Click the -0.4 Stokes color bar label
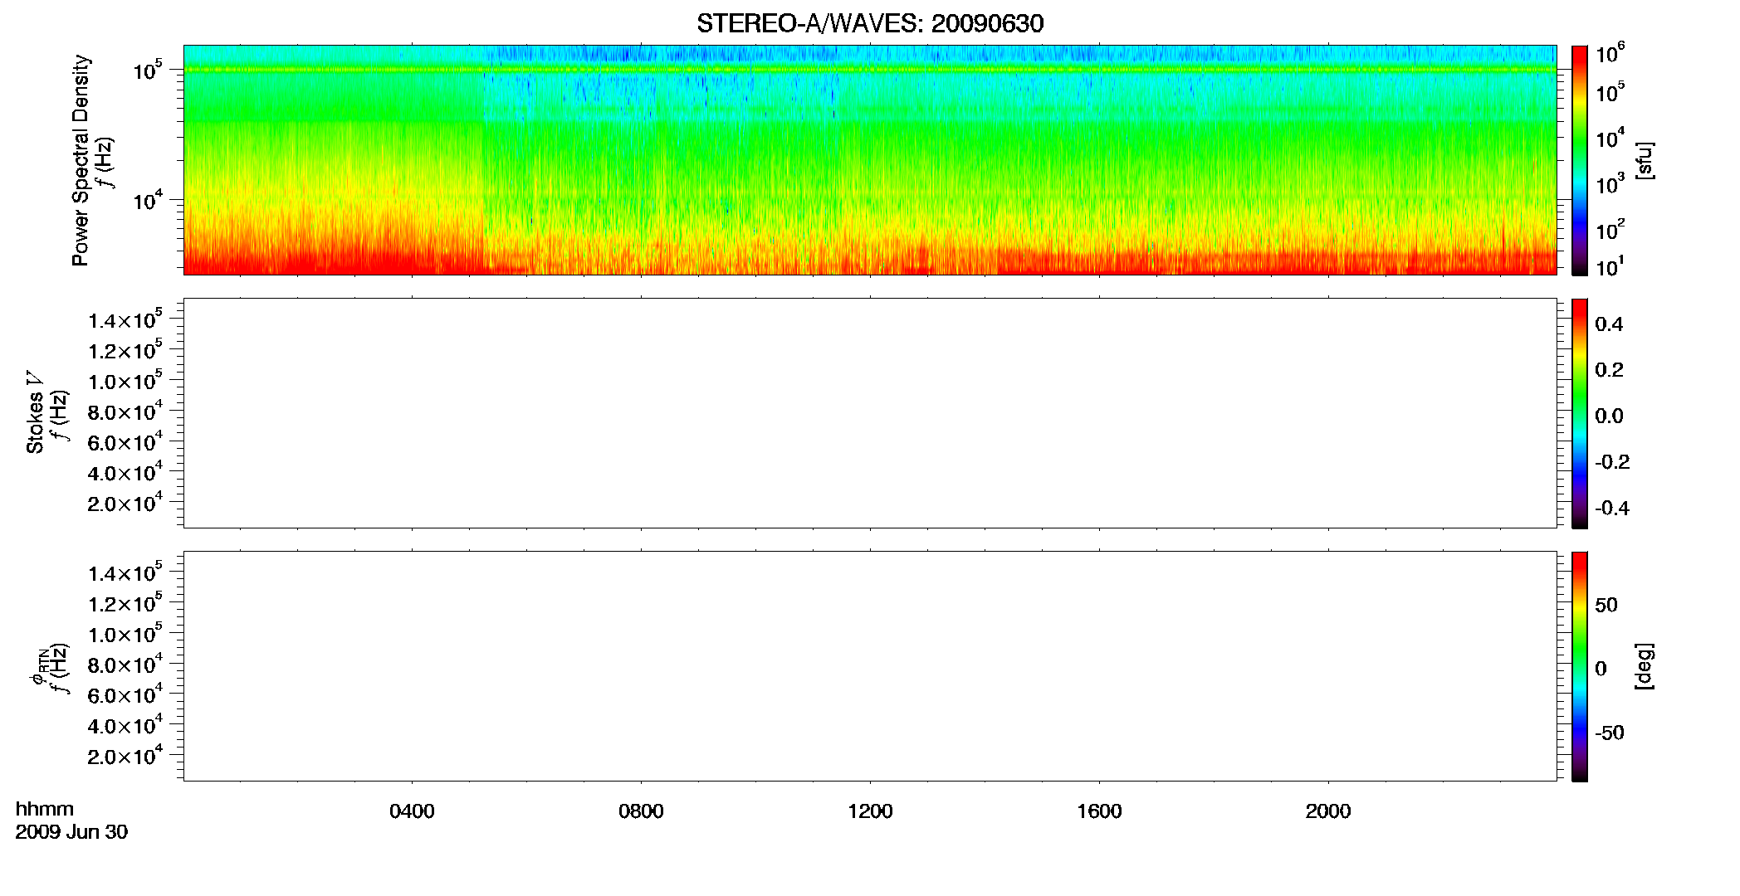The image size is (1740, 896). [1612, 509]
